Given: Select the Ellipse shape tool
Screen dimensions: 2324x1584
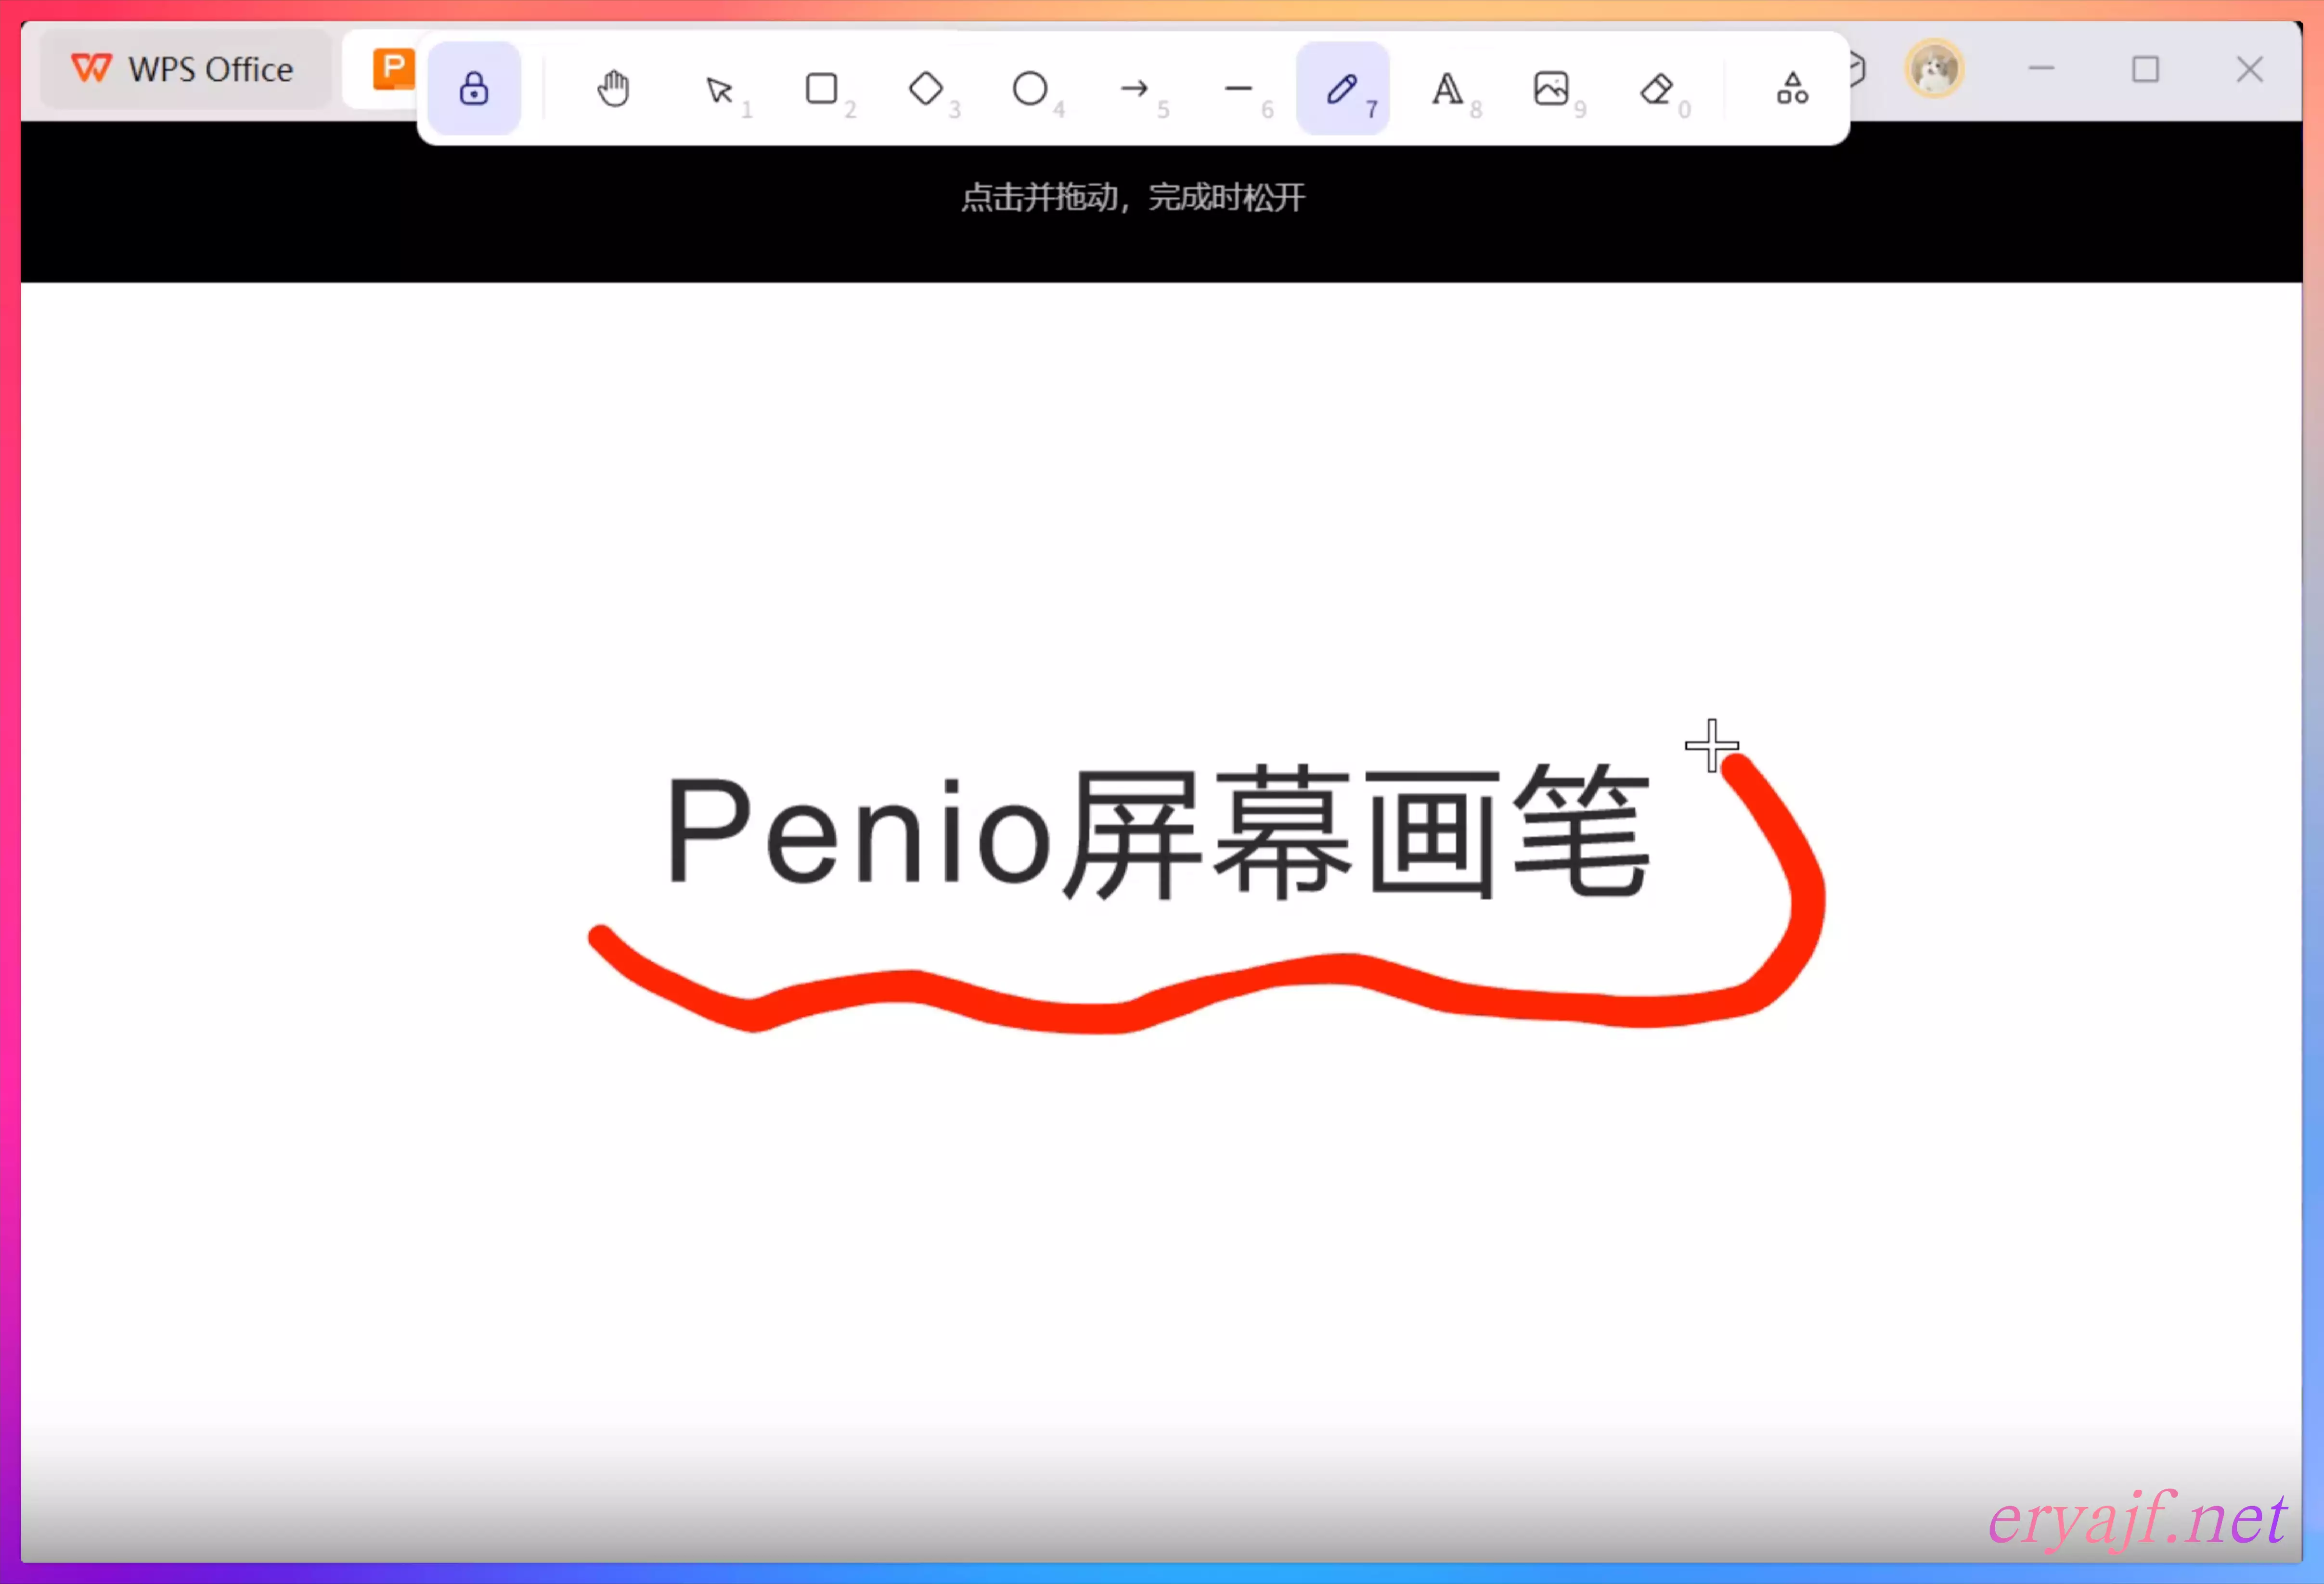Looking at the screenshot, I should (1030, 89).
